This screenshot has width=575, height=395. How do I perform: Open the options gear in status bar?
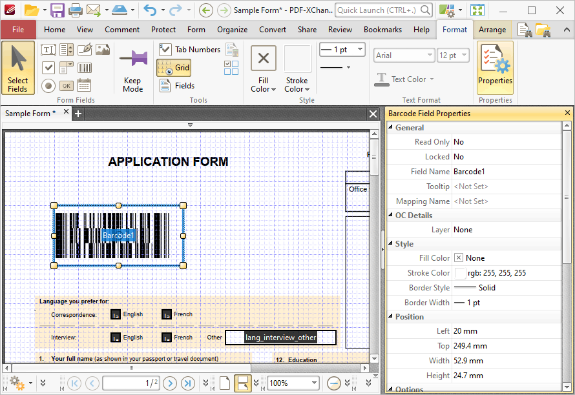[x=17, y=383]
